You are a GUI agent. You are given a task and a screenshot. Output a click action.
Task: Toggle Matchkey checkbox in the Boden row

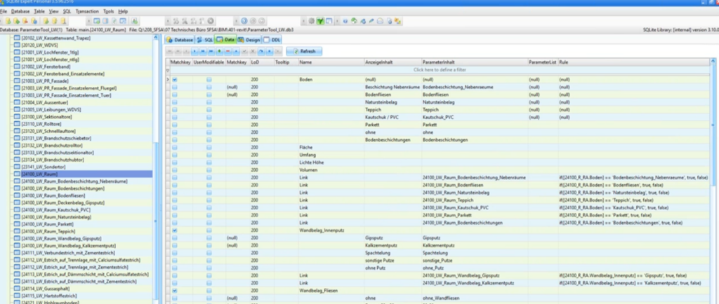(x=175, y=80)
